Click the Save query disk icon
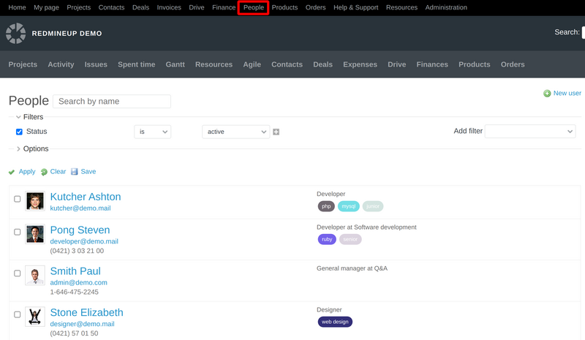Image resolution: width=585 pixels, height=340 pixels. pyautogui.click(x=75, y=172)
